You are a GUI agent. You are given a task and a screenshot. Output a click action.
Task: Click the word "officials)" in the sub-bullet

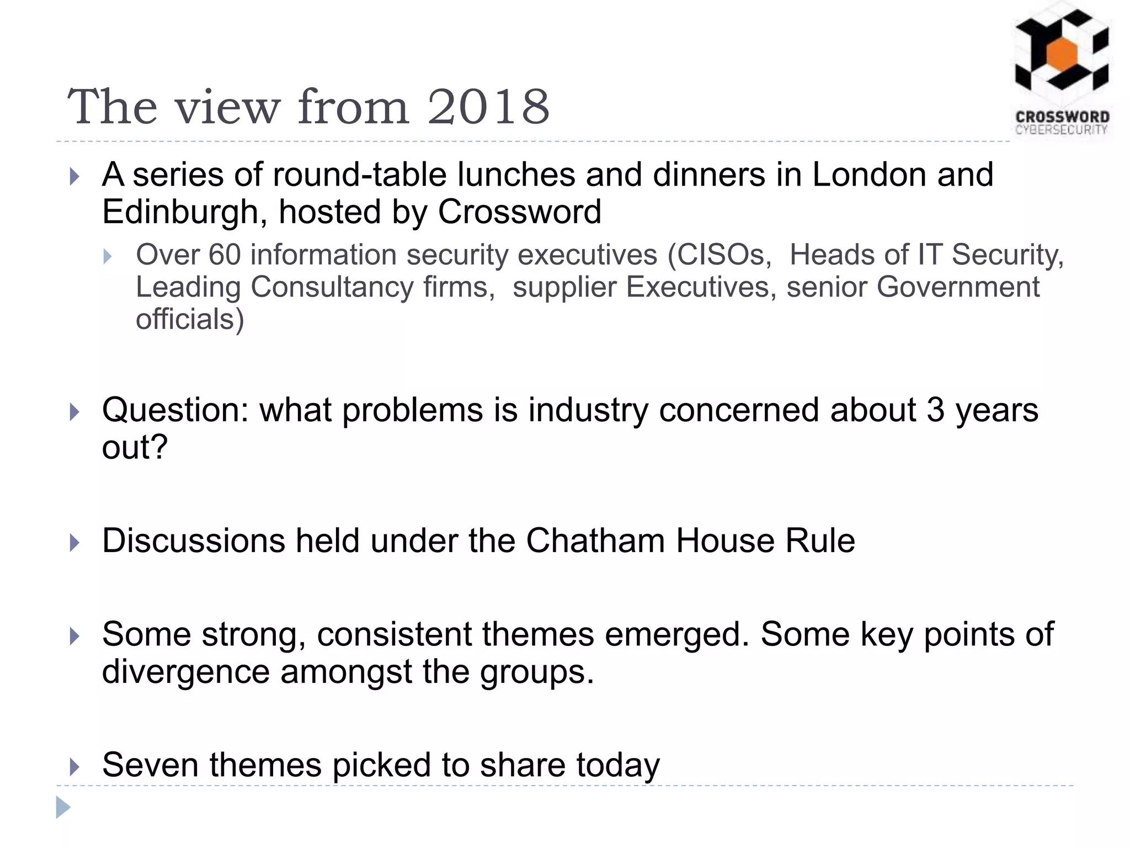point(190,319)
